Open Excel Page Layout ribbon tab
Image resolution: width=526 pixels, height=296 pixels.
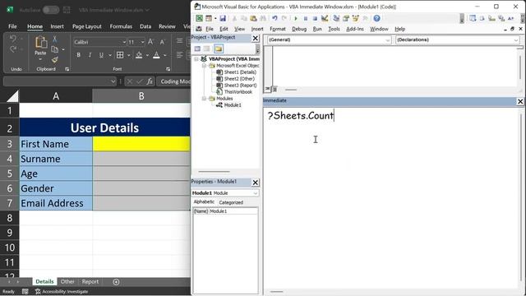87,26
